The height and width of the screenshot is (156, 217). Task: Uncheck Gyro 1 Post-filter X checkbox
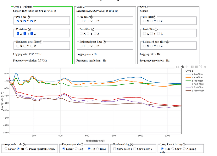(x=18, y=34)
